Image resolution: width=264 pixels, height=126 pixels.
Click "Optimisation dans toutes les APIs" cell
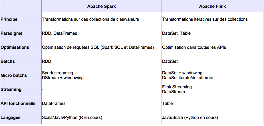194,47
